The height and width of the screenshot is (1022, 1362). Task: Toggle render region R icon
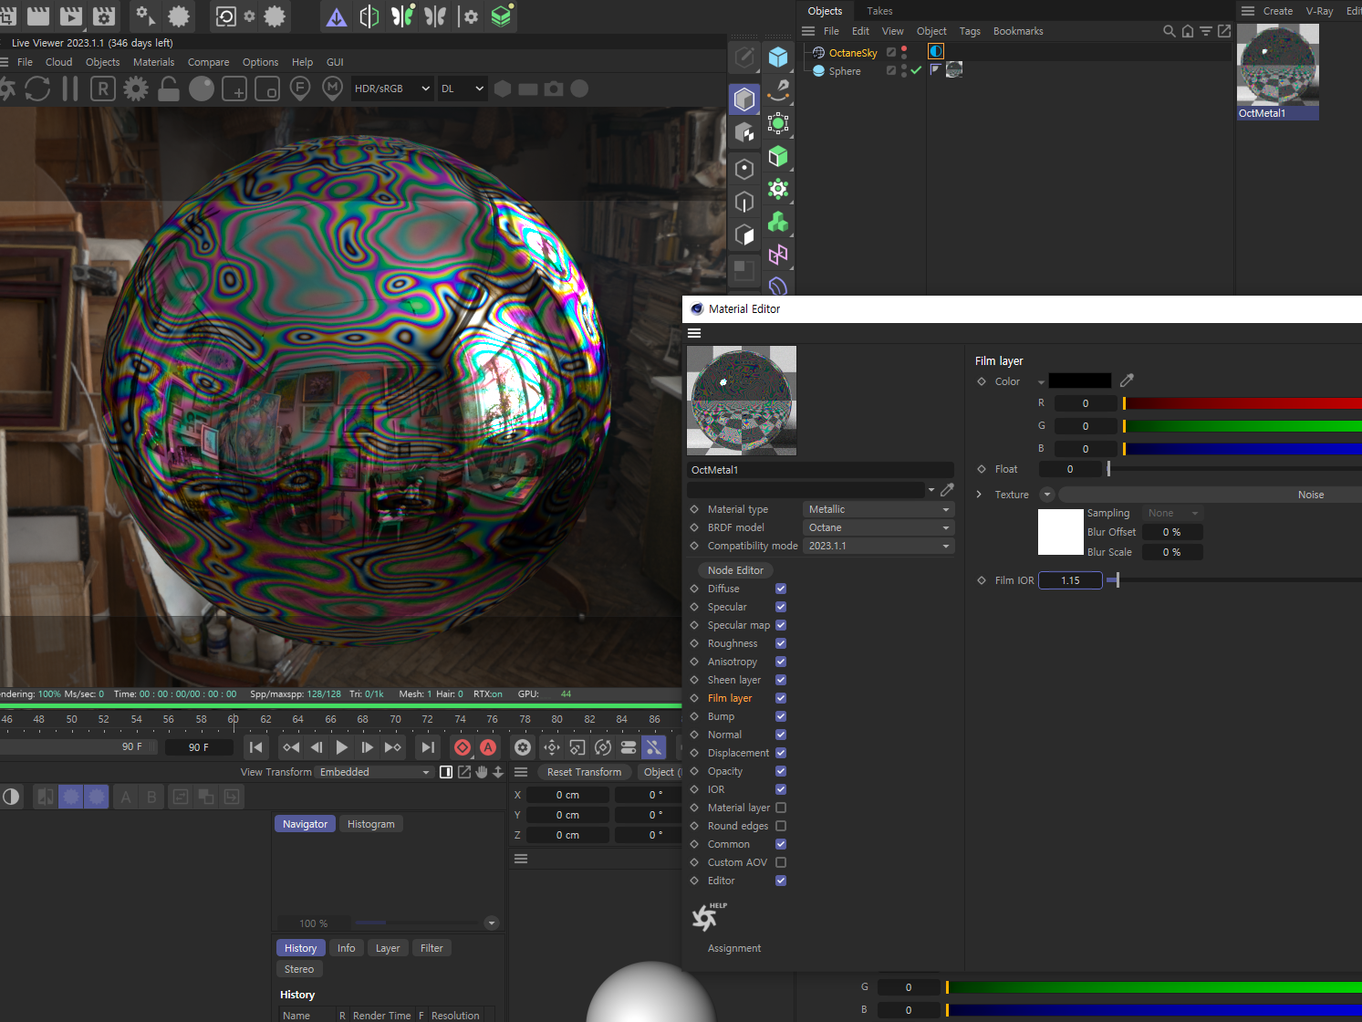(x=103, y=89)
